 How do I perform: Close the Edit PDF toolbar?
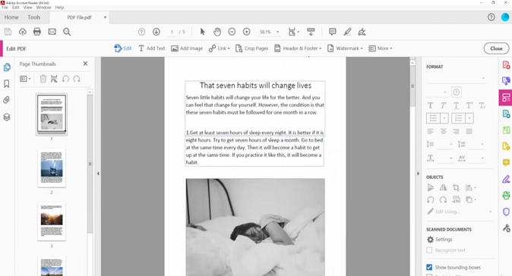(x=496, y=49)
